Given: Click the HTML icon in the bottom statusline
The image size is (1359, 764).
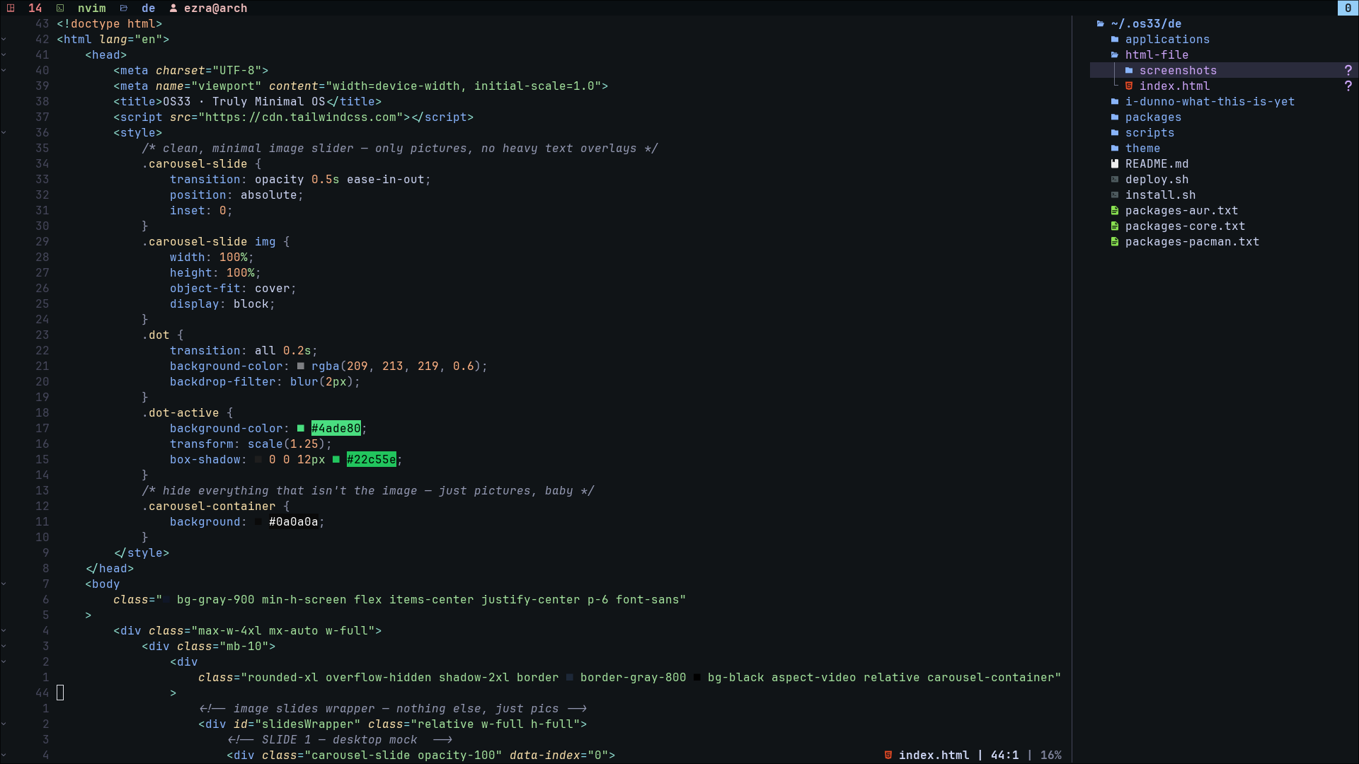Looking at the screenshot, I should [889, 755].
